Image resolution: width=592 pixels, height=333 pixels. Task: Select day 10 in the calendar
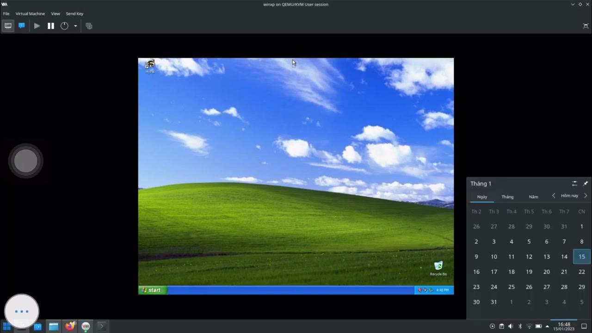[x=494, y=257]
